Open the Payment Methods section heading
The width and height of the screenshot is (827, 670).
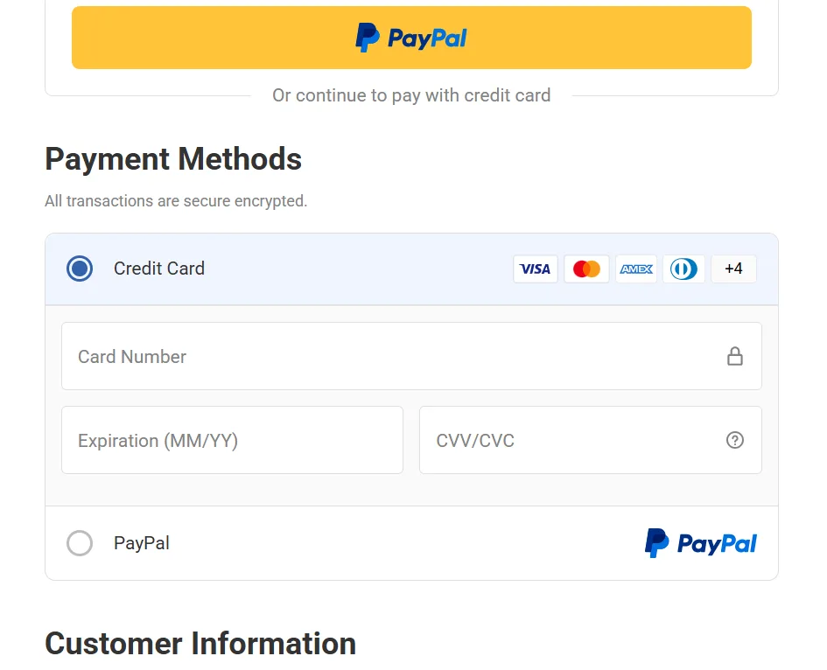point(173,159)
